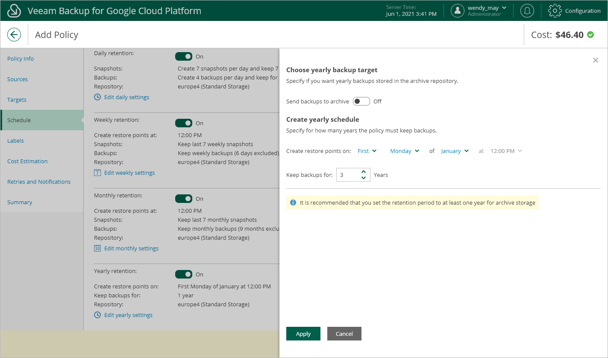Open Edit monthly settings link

click(x=132, y=248)
